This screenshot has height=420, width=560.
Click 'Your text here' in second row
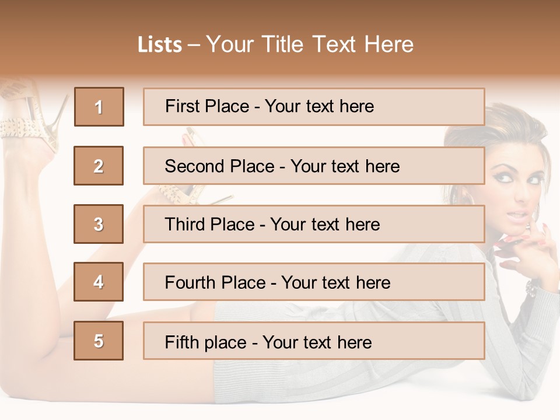(345, 166)
